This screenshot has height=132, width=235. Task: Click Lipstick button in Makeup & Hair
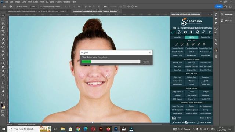coord(206,81)
